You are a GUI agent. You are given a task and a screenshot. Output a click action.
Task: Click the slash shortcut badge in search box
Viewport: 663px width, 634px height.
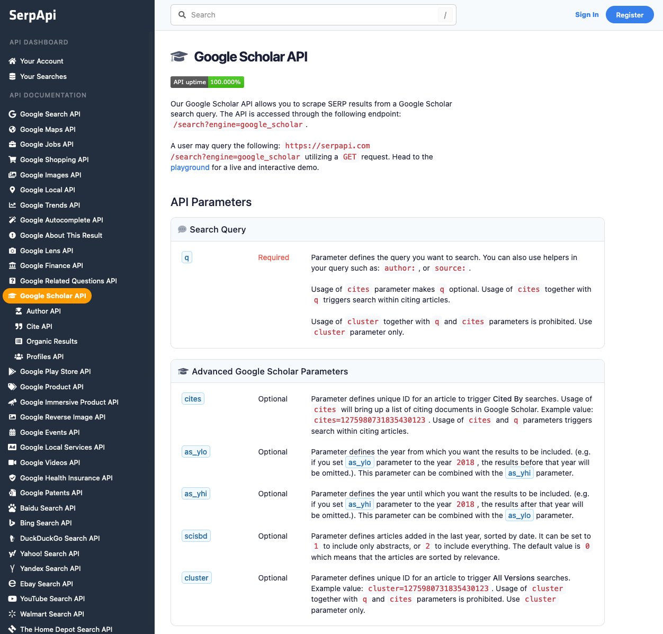click(445, 15)
